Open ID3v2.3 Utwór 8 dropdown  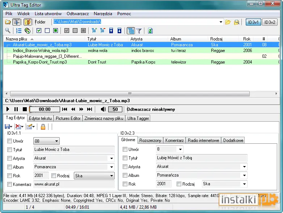click(180, 149)
